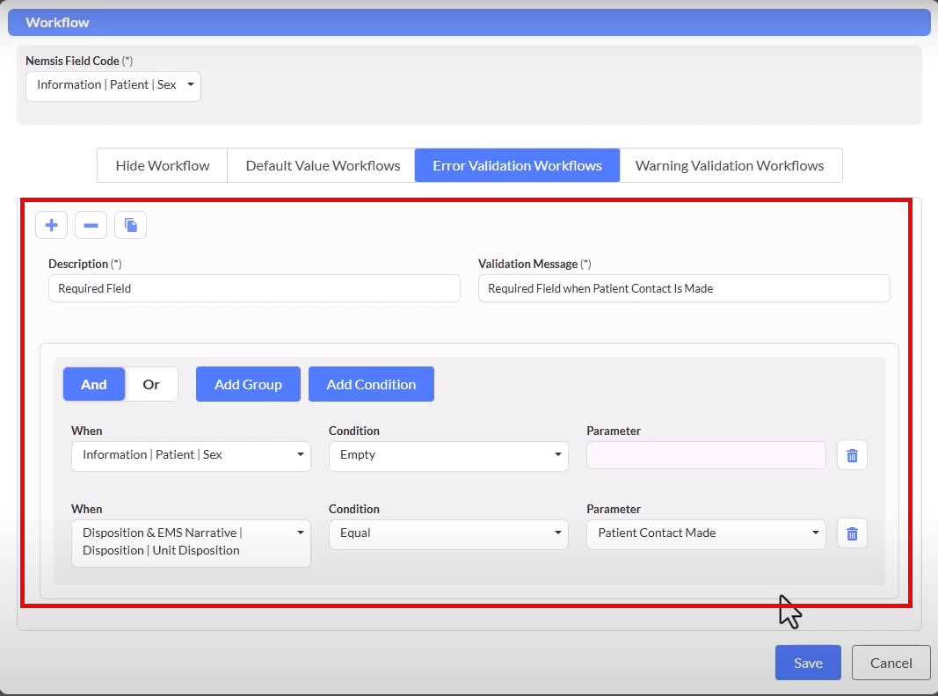The image size is (938, 696).
Task: Open the Empty condition dropdown
Action: (x=448, y=455)
